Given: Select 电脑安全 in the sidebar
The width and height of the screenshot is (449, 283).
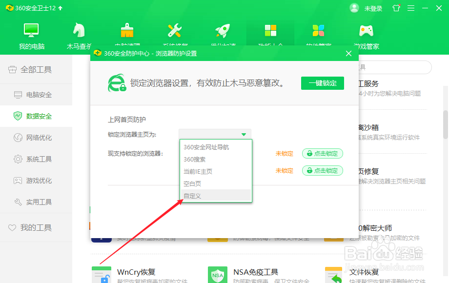Looking at the screenshot, I should (x=36, y=95).
